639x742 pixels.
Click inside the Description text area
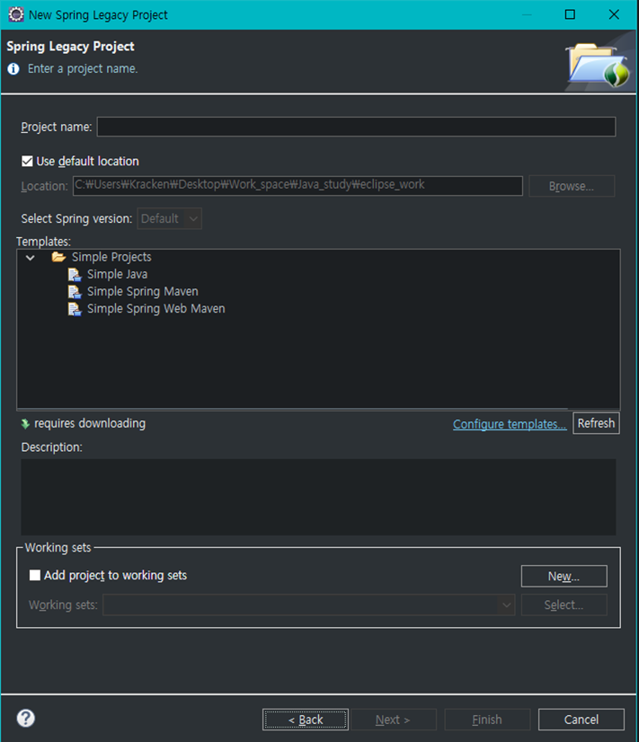[318, 497]
